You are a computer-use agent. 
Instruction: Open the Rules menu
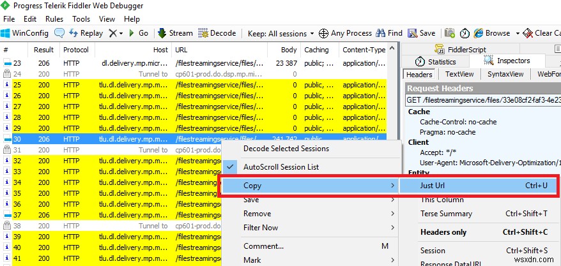pyautogui.click(x=54, y=19)
